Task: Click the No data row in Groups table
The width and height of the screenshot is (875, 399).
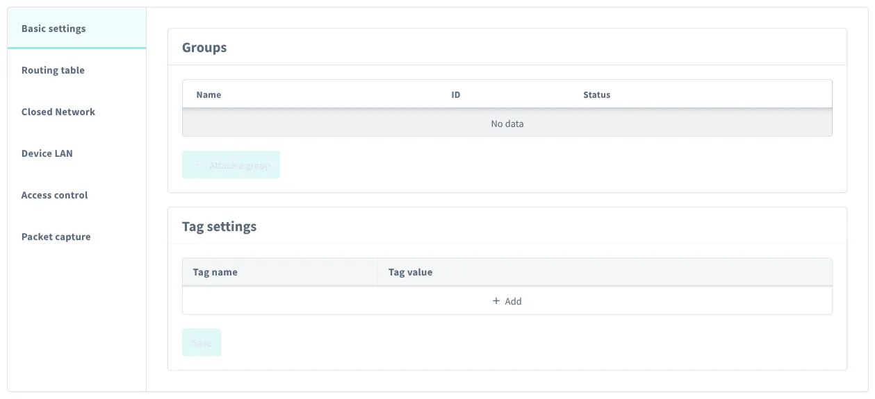Action: [x=507, y=124]
